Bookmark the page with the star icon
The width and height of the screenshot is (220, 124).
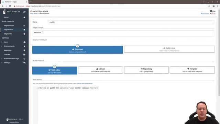point(209,6)
